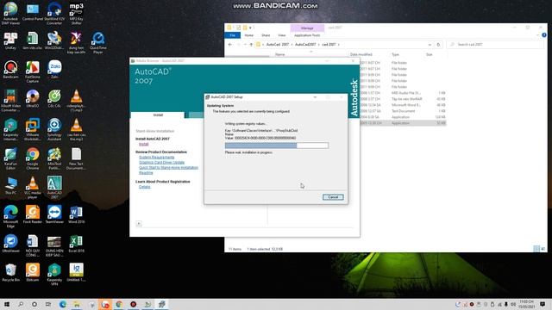Open Quick Start to Stand-Alone Installation link

[x=168, y=168]
